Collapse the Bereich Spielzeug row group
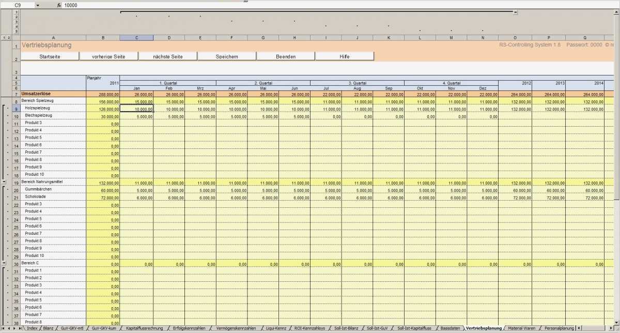This screenshot has height=333, width=620. [x=4, y=181]
